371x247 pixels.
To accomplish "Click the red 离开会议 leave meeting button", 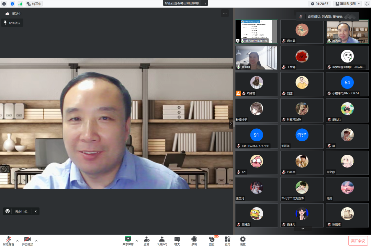I will pyautogui.click(x=358, y=241).
